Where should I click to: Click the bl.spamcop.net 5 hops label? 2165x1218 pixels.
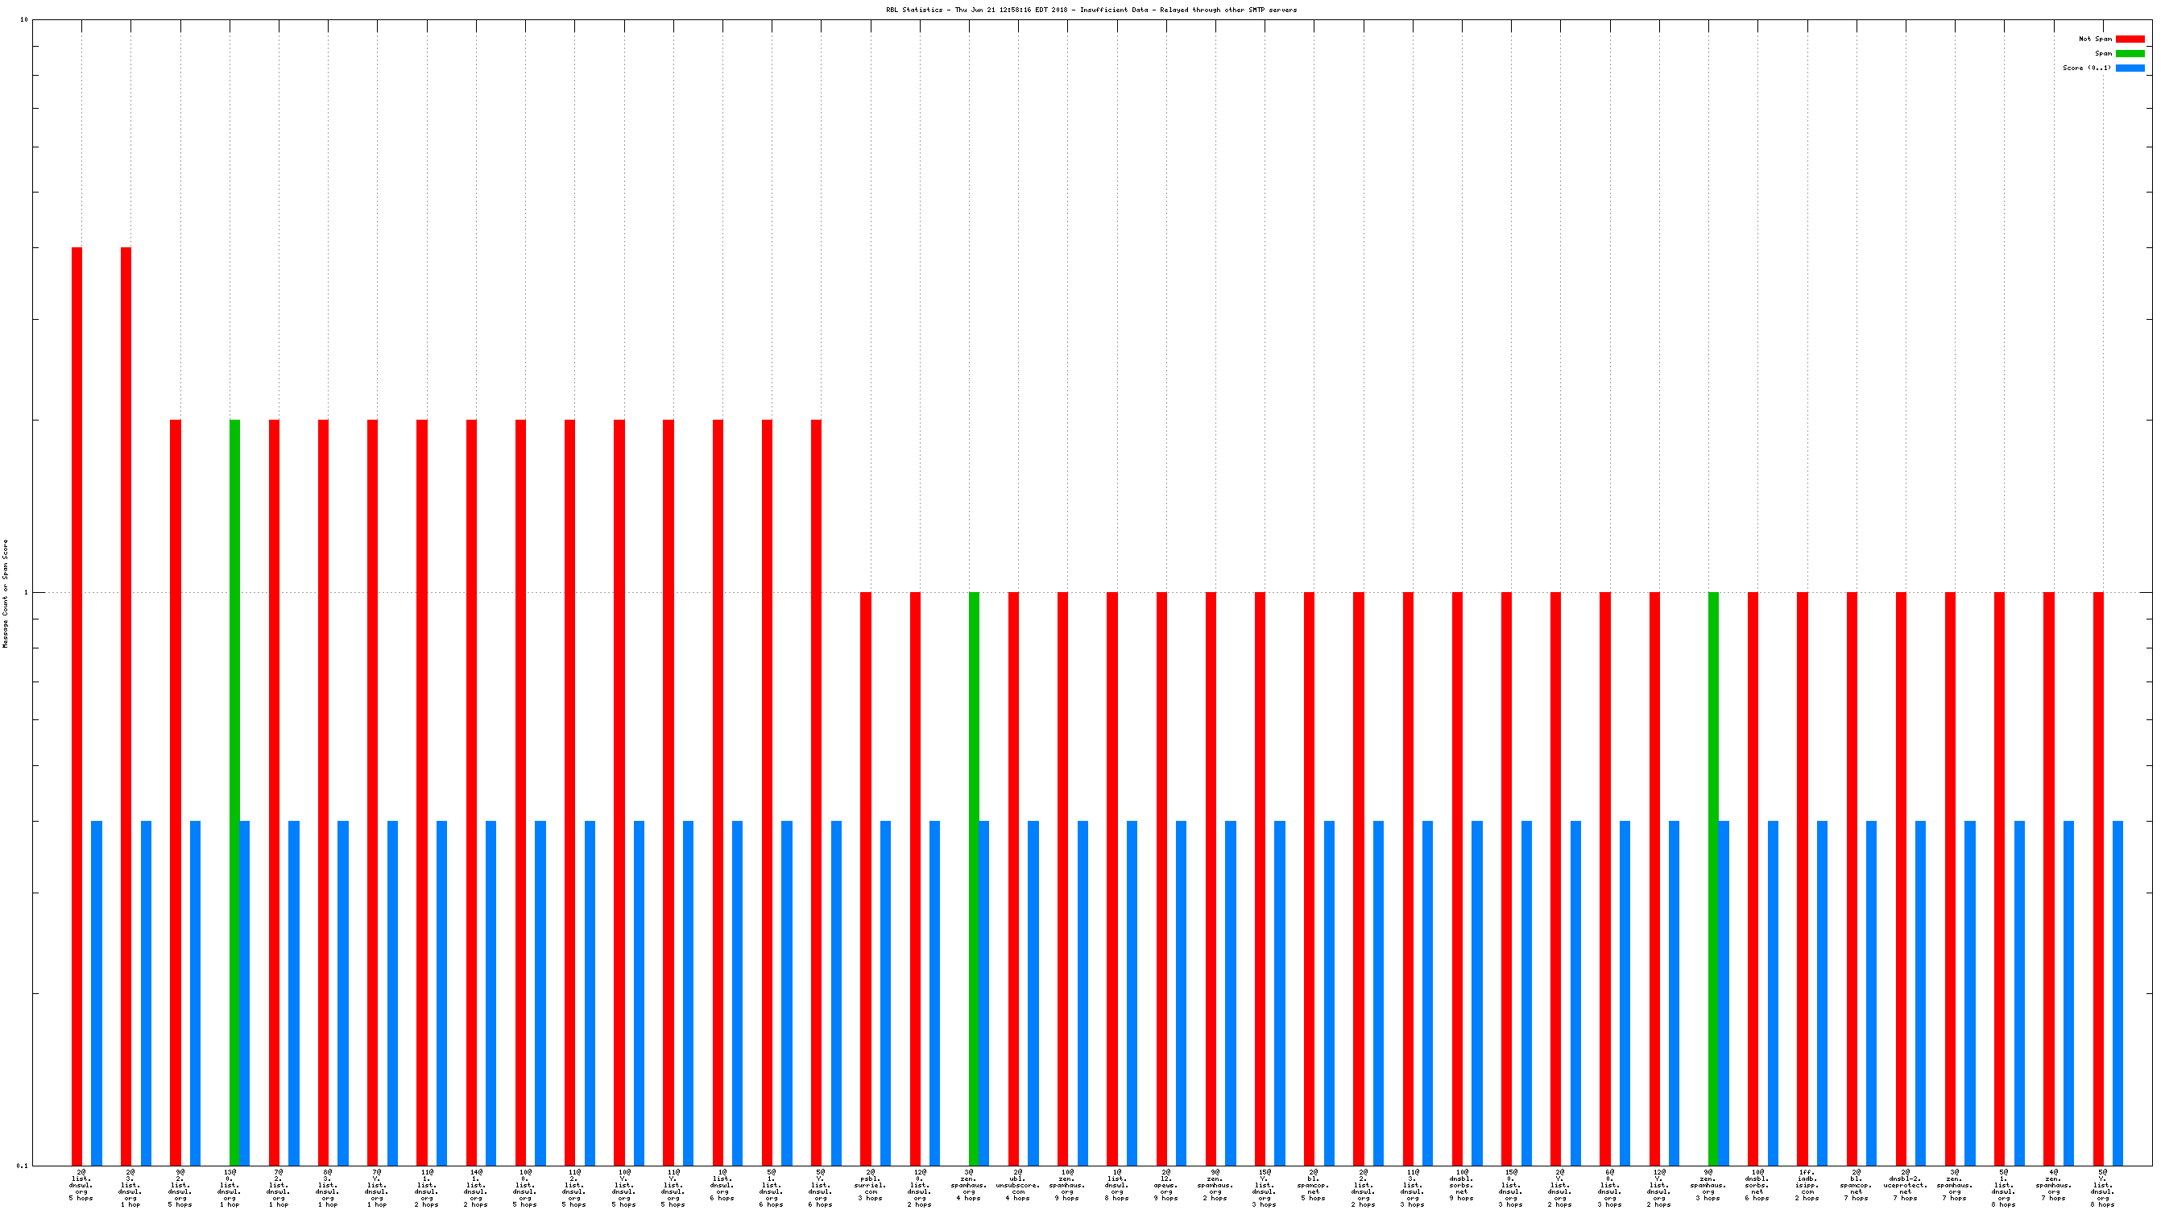pyautogui.click(x=1314, y=1184)
